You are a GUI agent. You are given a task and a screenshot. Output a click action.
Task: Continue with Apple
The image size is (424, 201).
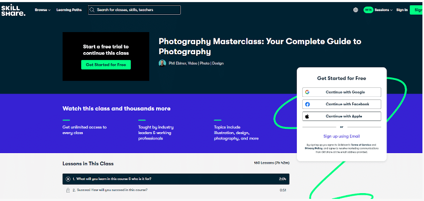342,116
